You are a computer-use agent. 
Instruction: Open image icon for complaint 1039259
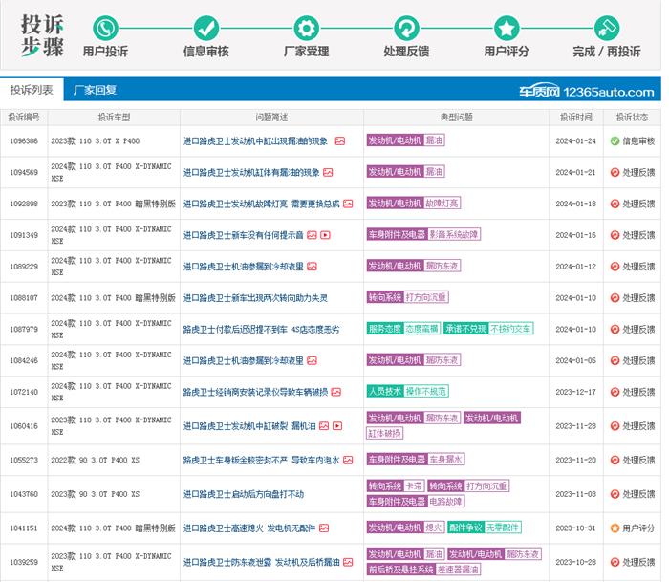pos(348,562)
